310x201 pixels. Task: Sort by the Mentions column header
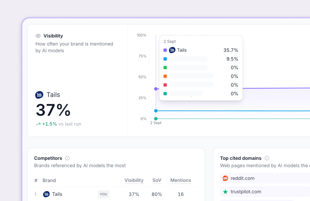point(181,180)
